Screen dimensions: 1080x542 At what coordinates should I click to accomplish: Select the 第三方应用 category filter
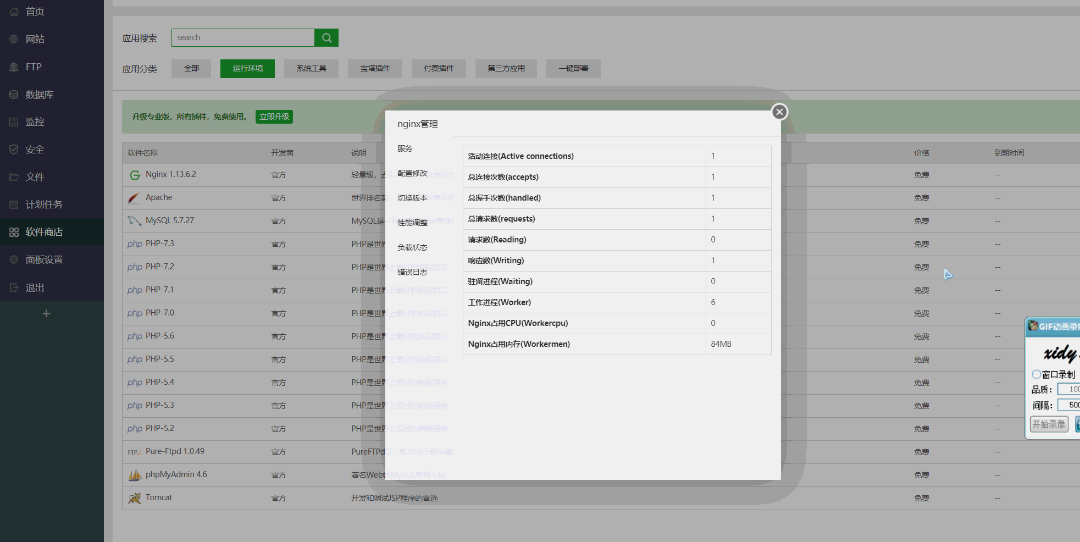click(x=506, y=69)
